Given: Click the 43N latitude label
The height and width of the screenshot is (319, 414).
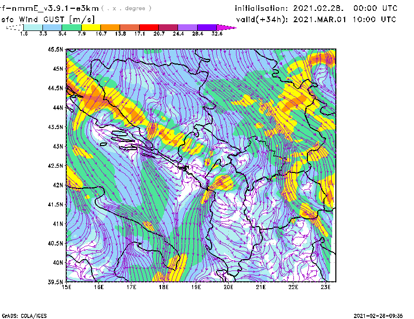Looking at the screenshot, I should (x=58, y=146).
